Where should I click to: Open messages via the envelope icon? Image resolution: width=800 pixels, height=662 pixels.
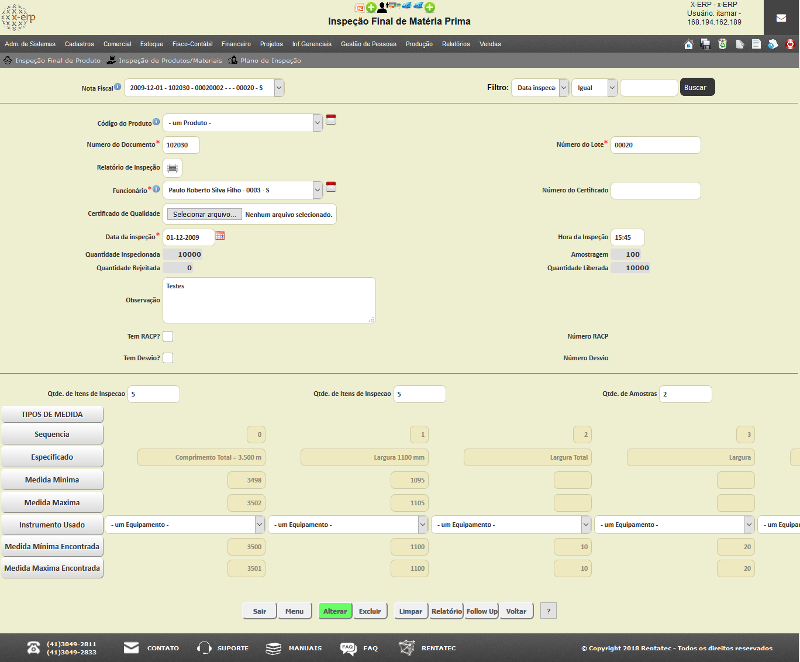(x=781, y=18)
